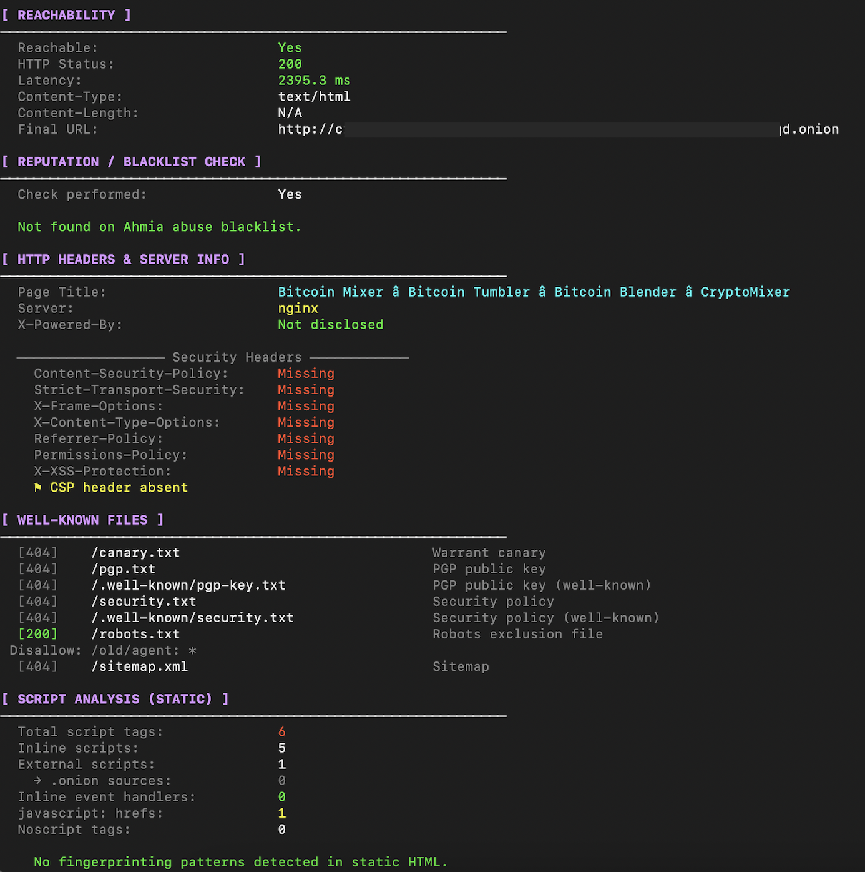Select the /robots.txt file path

tap(135, 634)
